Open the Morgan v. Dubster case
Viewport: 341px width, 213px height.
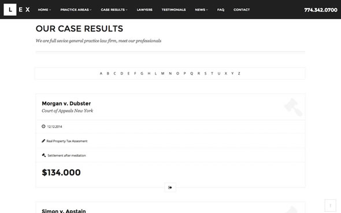tap(66, 103)
